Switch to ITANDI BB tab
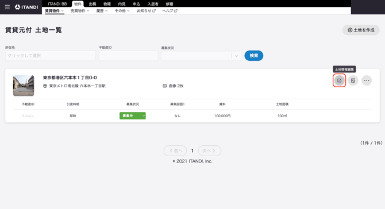385x209 pixels. (x=57, y=4)
